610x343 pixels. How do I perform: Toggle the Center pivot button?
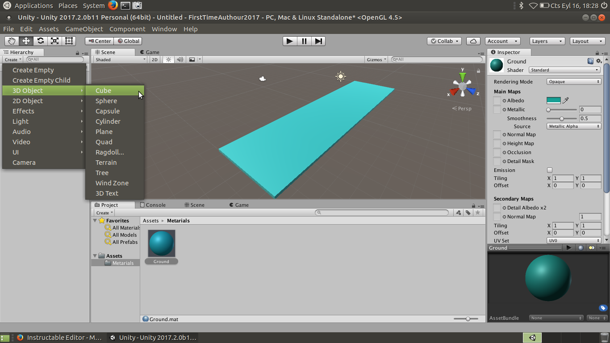[x=99, y=41]
